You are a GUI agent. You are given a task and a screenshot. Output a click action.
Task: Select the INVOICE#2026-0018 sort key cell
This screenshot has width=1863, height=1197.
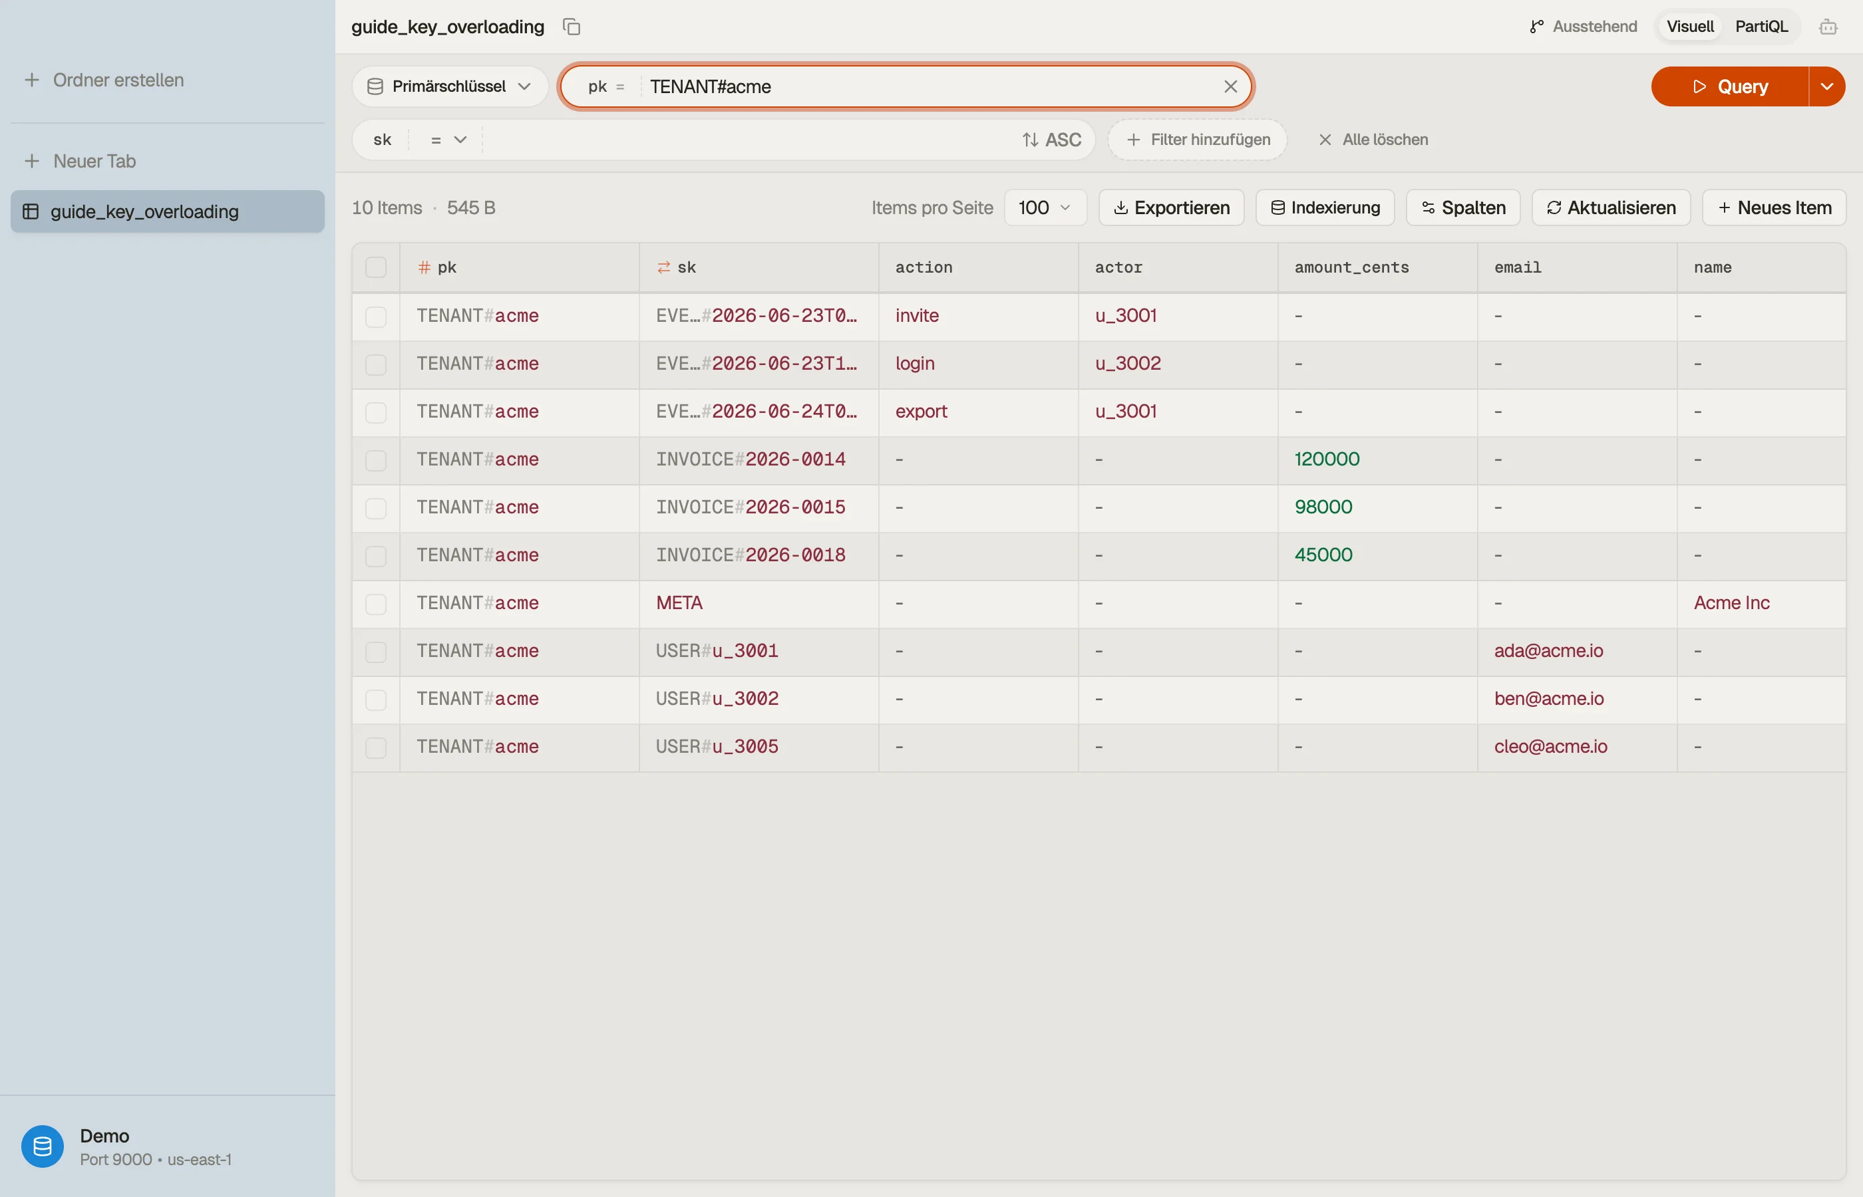point(759,555)
